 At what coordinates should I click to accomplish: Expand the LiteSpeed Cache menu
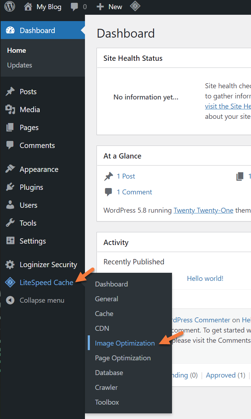click(46, 282)
